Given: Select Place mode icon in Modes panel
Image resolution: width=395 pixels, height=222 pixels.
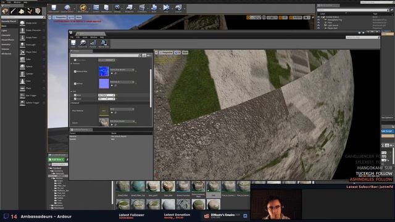Looking at the screenshot, I should pos(5,11).
